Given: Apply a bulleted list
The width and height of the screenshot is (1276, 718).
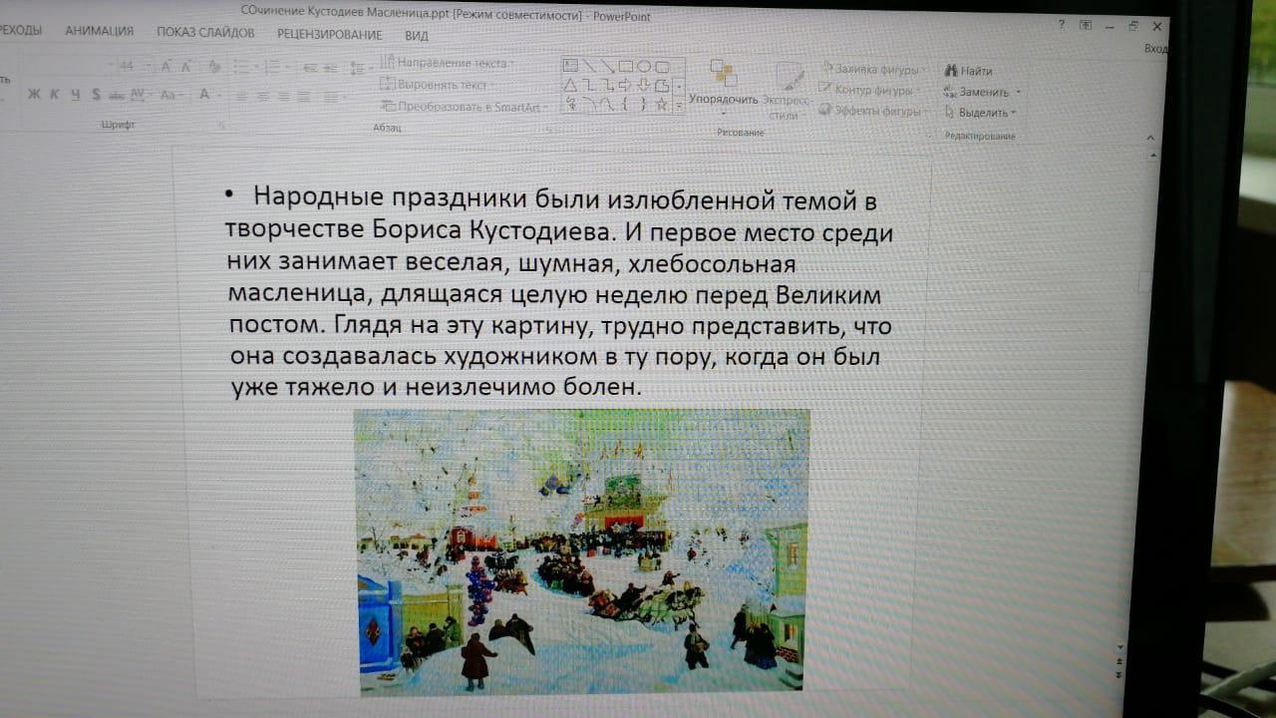Looking at the screenshot, I should (x=242, y=67).
